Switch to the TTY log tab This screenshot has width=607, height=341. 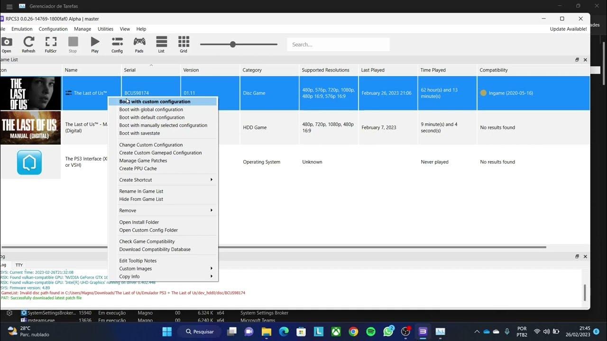pyautogui.click(x=19, y=265)
